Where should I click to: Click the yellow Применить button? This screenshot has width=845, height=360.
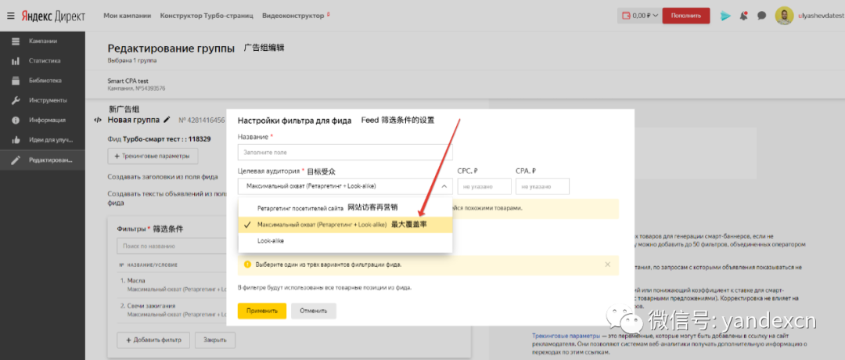point(262,311)
